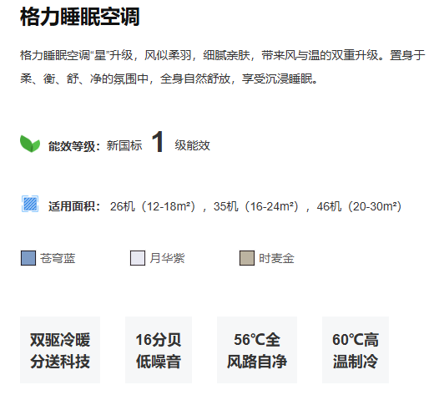The height and width of the screenshot is (395, 439).
Task: Click the 适用面积 label
Action: pyautogui.click(x=74, y=206)
